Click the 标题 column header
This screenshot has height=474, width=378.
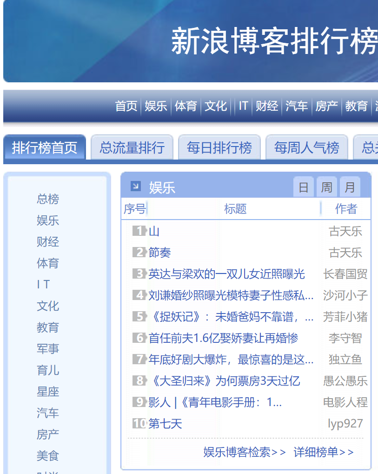pyautogui.click(x=235, y=209)
